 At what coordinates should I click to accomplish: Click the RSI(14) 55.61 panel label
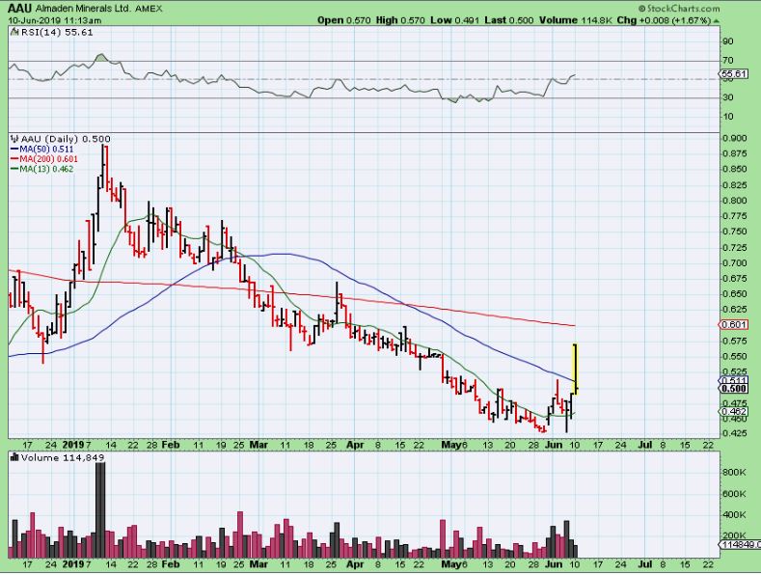[x=56, y=33]
